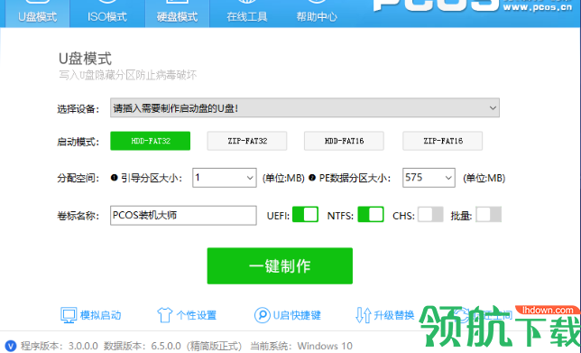Open 模拟启动 link text
581x353 pixels.
coord(101,316)
